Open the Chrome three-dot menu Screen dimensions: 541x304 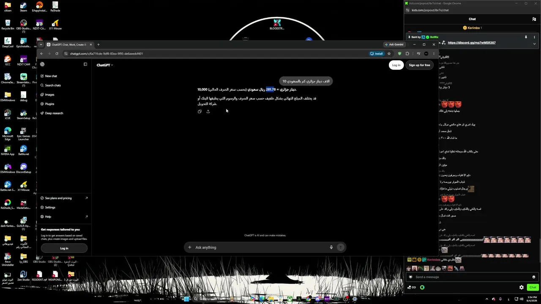pyautogui.click(x=434, y=54)
